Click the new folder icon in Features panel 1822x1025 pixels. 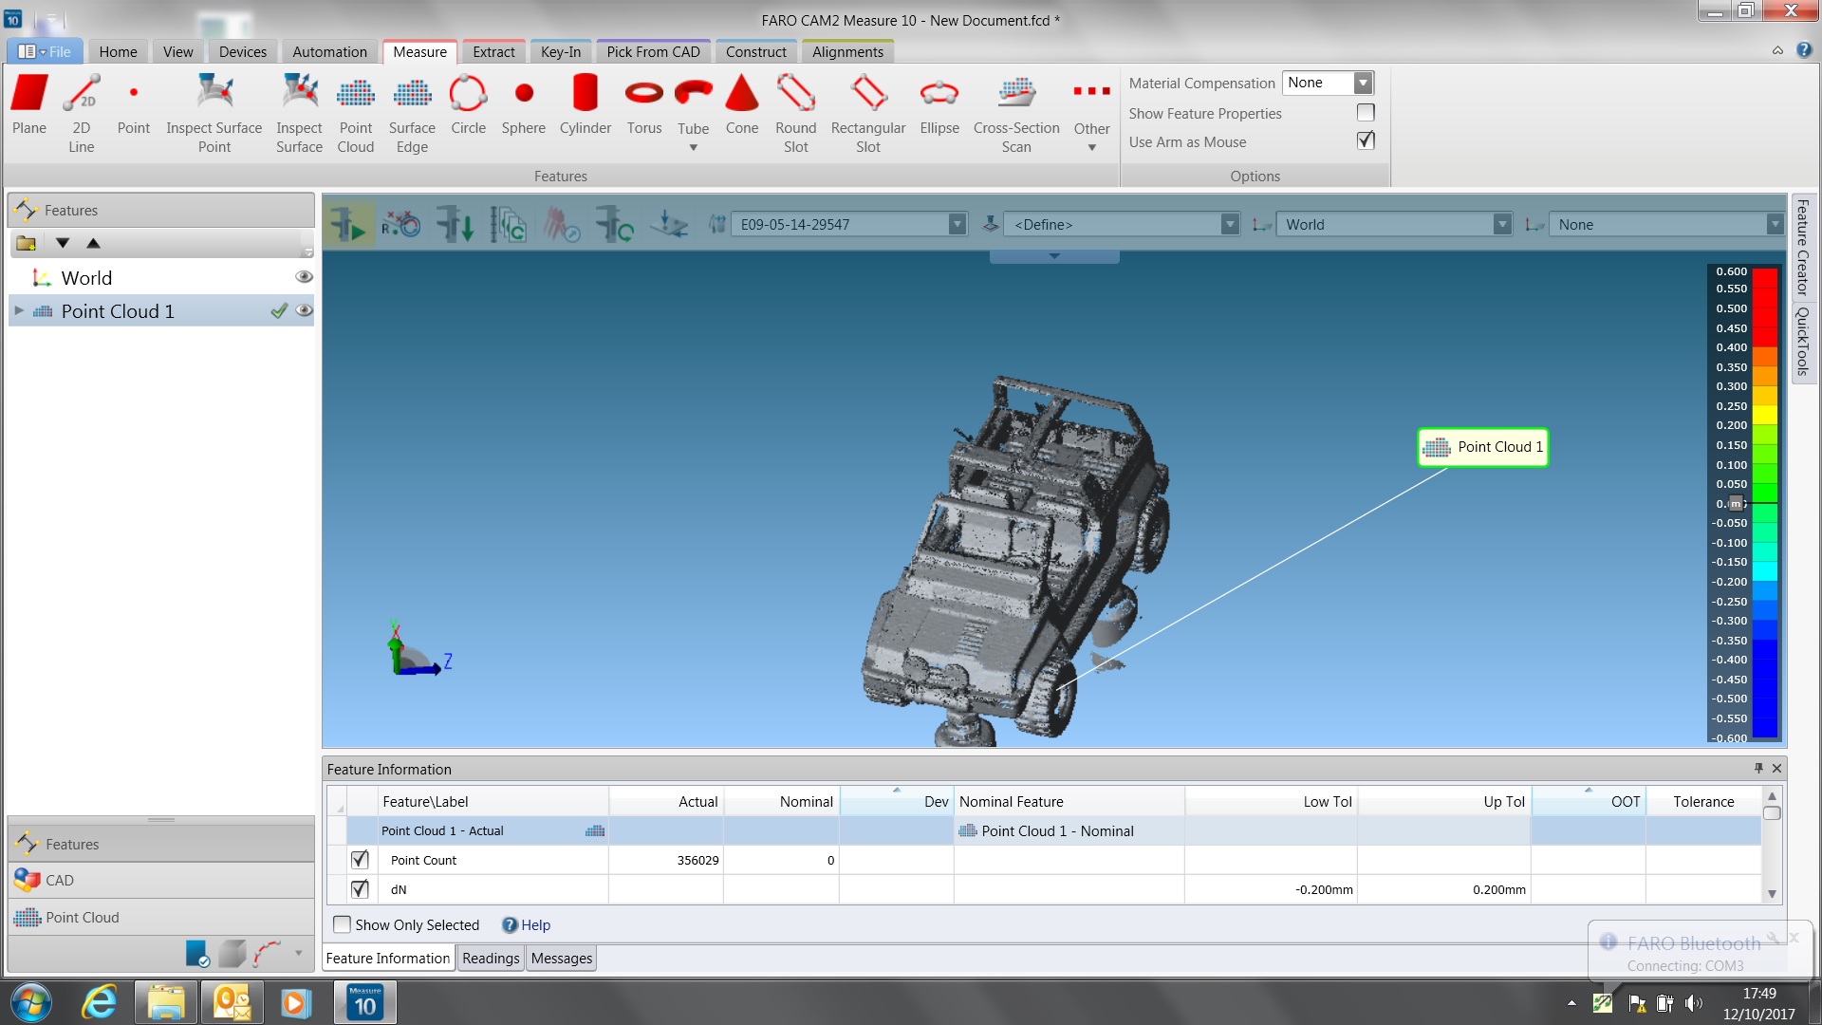tap(27, 243)
